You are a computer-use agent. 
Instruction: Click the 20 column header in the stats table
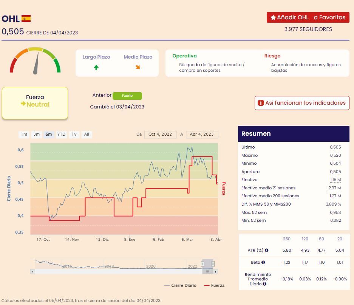pos(340,239)
